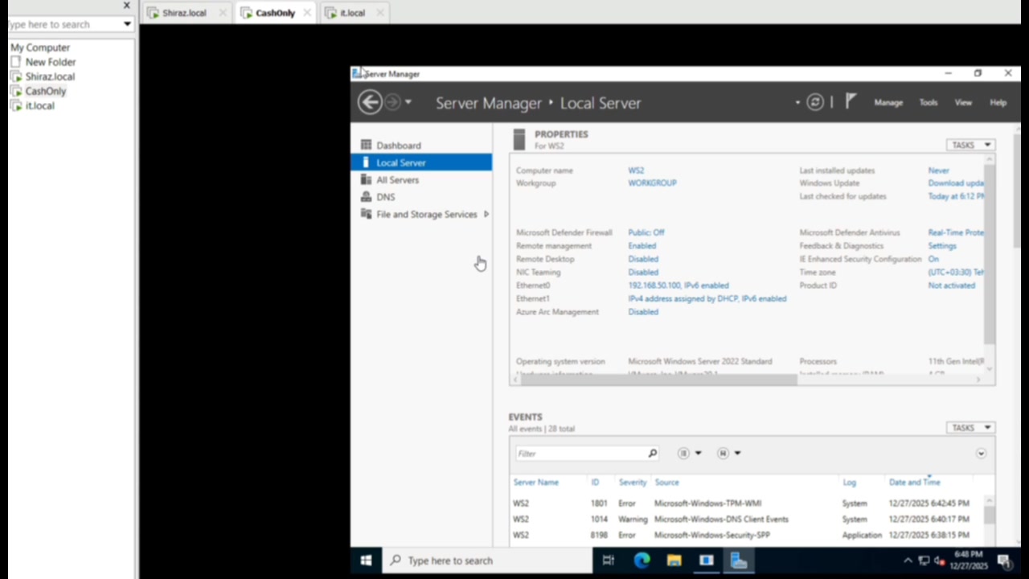Select All Servers in the sidebar
Image resolution: width=1029 pixels, height=579 pixels.
click(x=397, y=180)
